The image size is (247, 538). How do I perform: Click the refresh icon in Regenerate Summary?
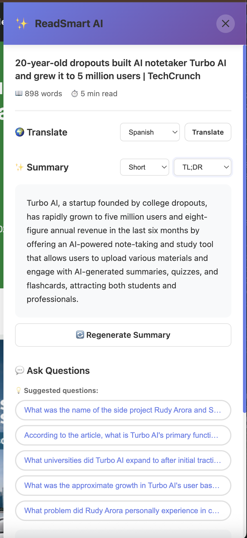[80, 335]
